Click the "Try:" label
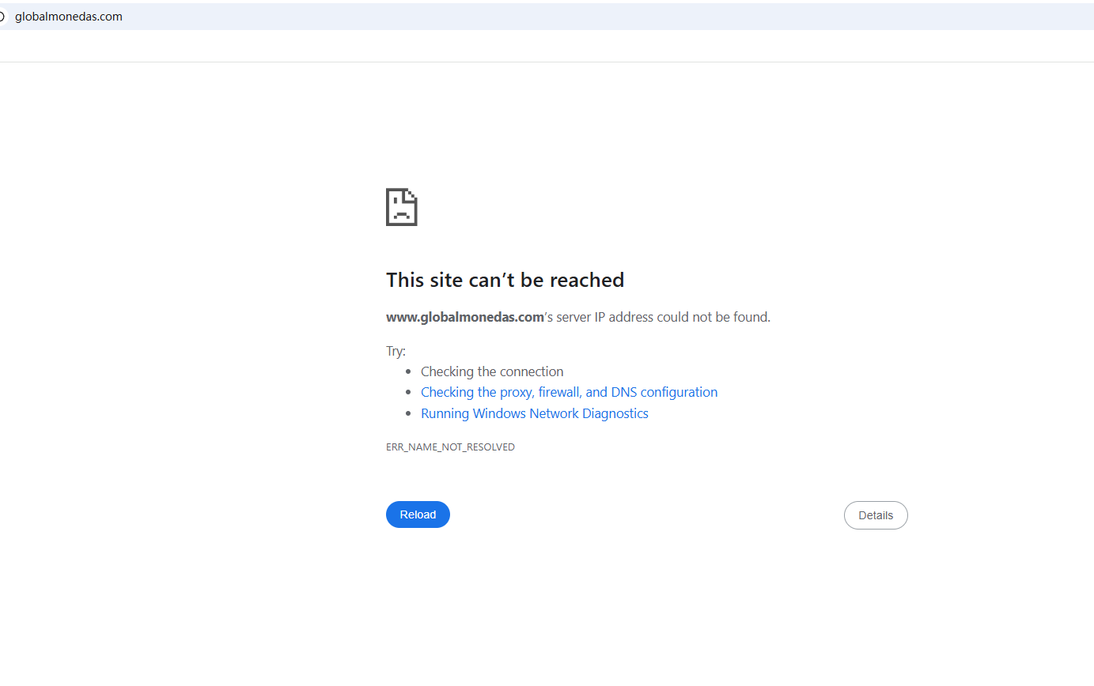The height and width of the screenshot is (686, 1094). [x=396, y=351]
